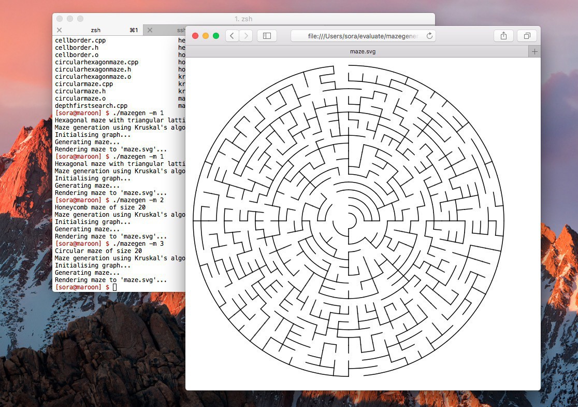The image size is (578, 407).
Task: Click the circularmaze.cpp filename in terminal
Action: 84,84
